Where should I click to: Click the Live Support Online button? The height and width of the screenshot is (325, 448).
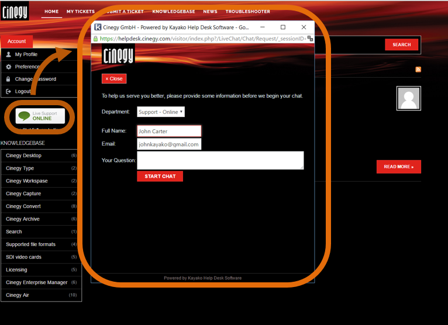(40, 116)
